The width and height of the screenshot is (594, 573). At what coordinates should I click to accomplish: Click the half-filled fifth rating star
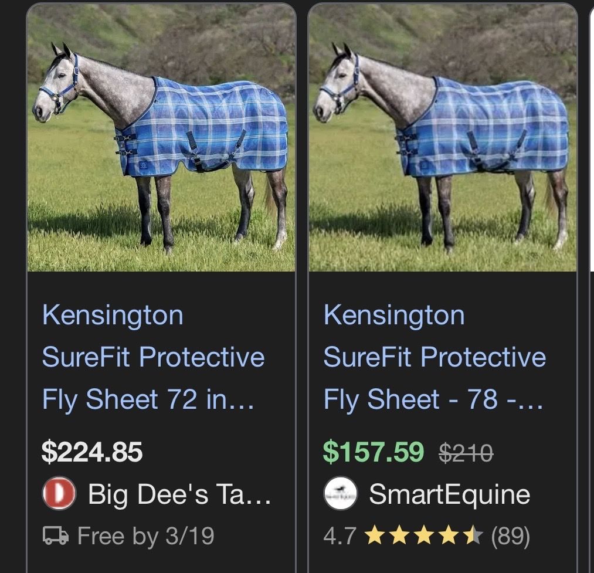tap(473, 535)
